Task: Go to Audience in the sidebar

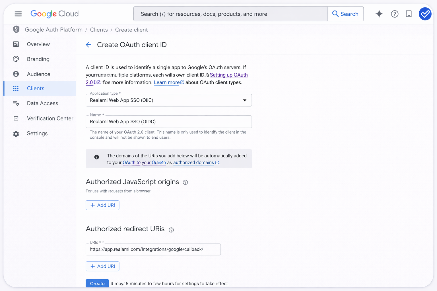Action: click(38, 74)
